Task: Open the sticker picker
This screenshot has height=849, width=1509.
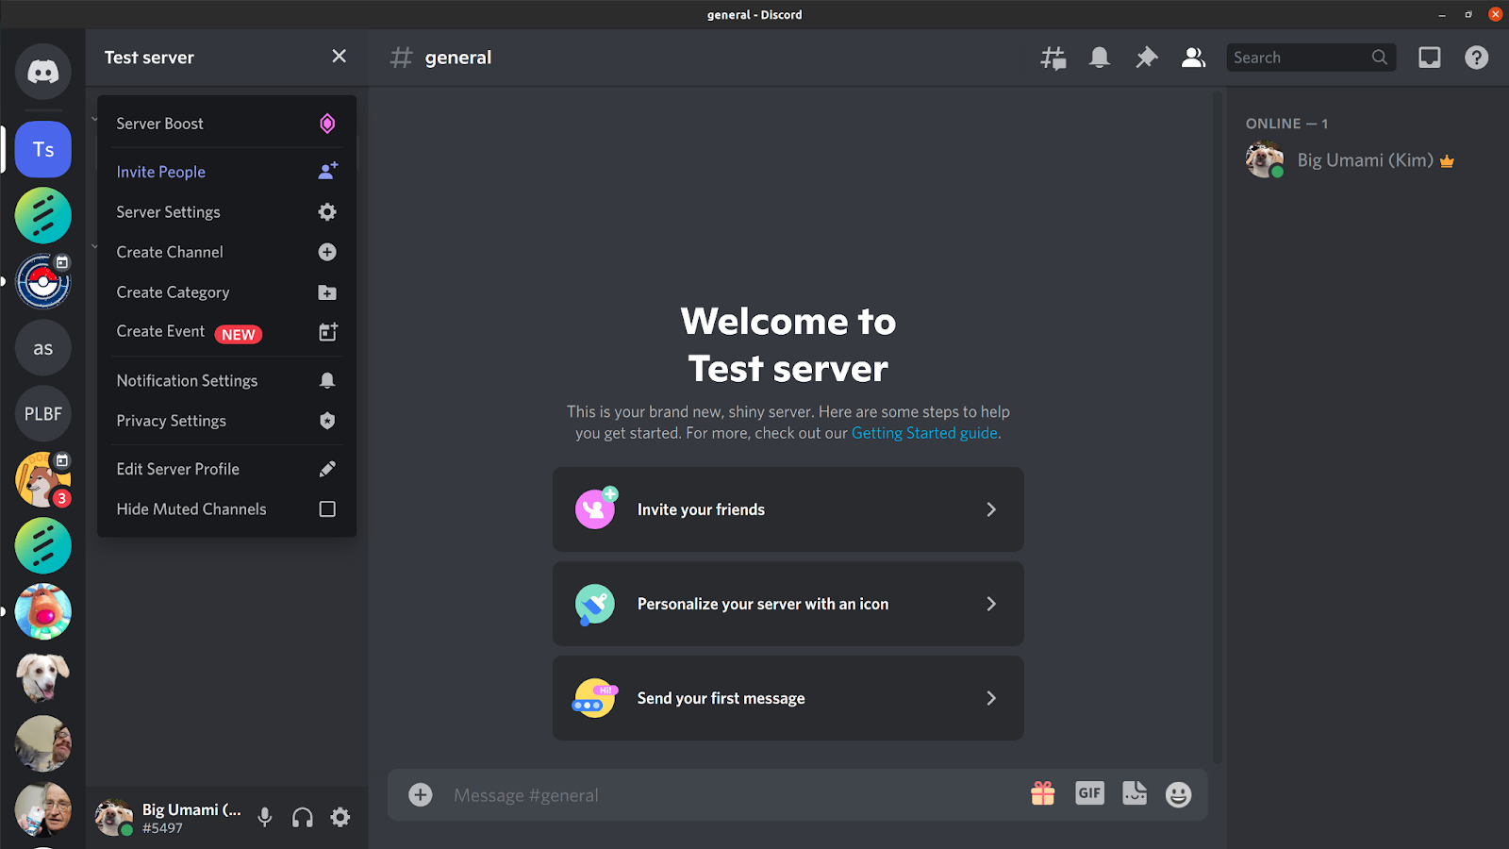Action: (x=1135, y=793)
